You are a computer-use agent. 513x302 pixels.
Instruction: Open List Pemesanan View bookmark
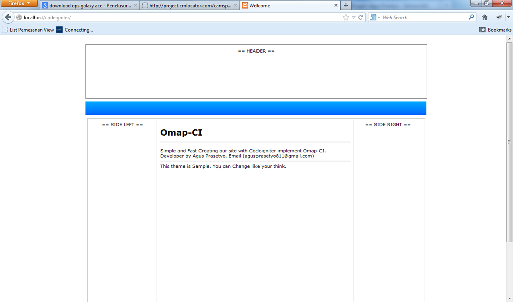click(x=28, y=30)
